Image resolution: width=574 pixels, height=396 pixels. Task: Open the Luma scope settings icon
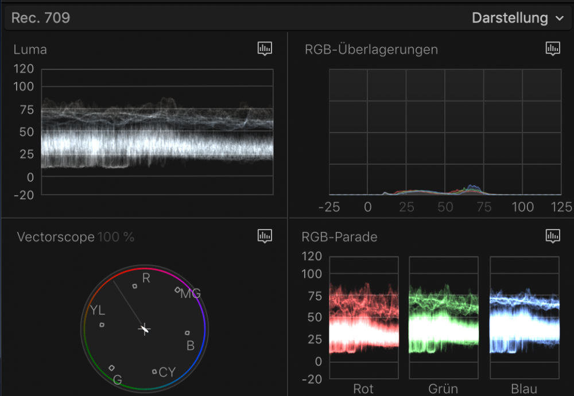pyautogui.click(x=265, y=49)
